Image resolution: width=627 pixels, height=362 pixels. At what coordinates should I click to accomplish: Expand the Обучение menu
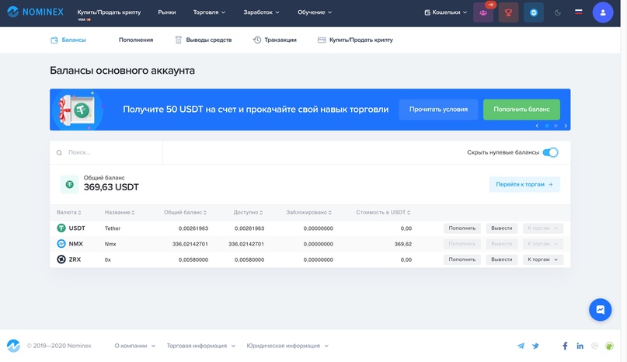pyautogui.click(x=315, y=12)
